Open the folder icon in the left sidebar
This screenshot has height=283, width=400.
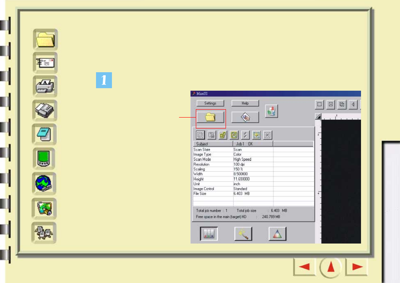coord(45,39)
